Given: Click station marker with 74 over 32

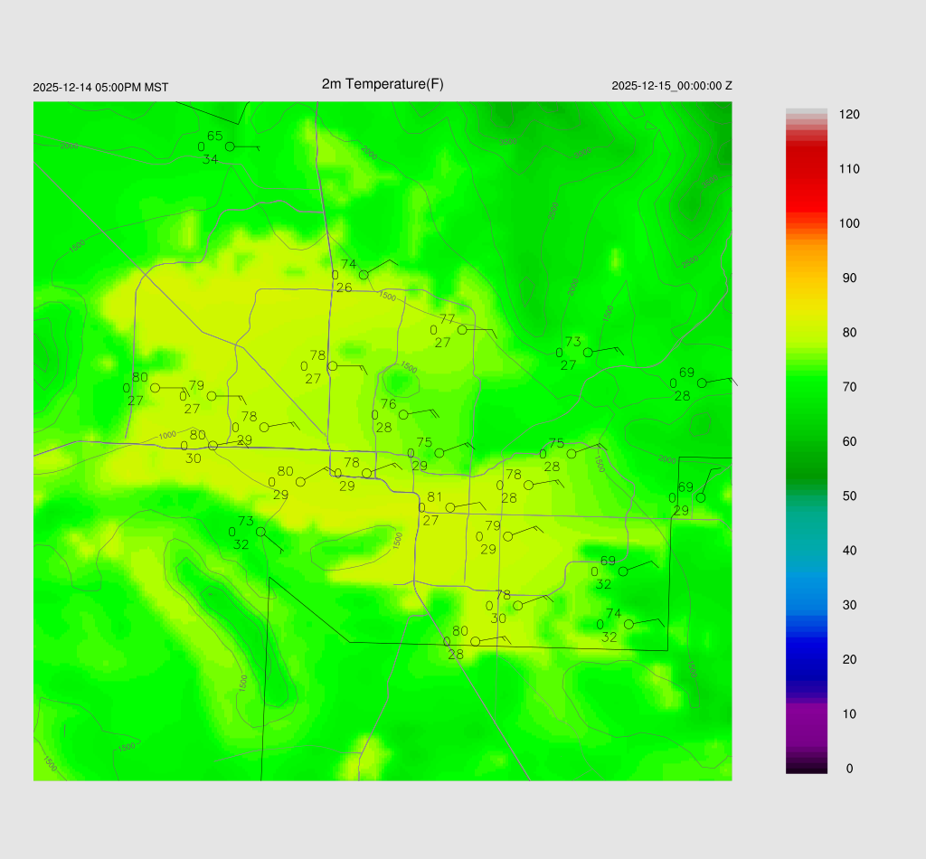Looking at the screenshot, I should point(629,624).
